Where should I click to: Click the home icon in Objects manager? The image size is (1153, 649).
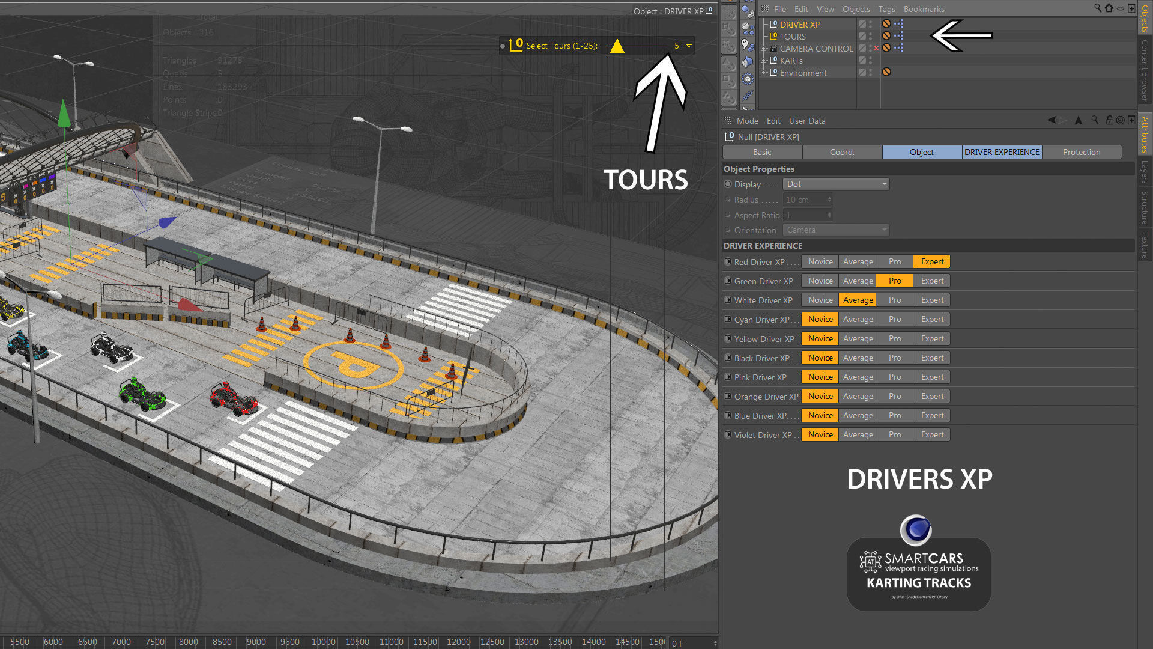tap(1109, 8)
